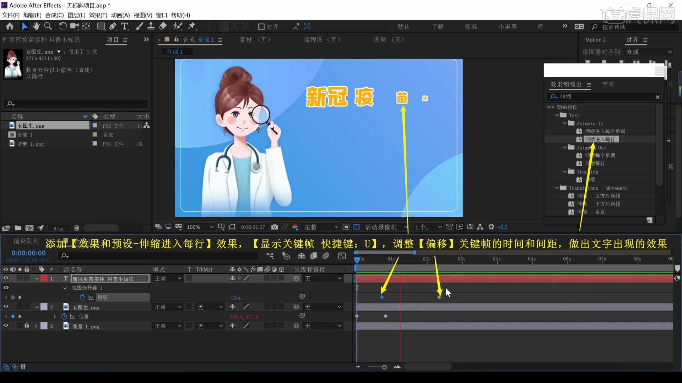
Task: Expand the 背景 1.png layer properties
Action: point(36,326)
